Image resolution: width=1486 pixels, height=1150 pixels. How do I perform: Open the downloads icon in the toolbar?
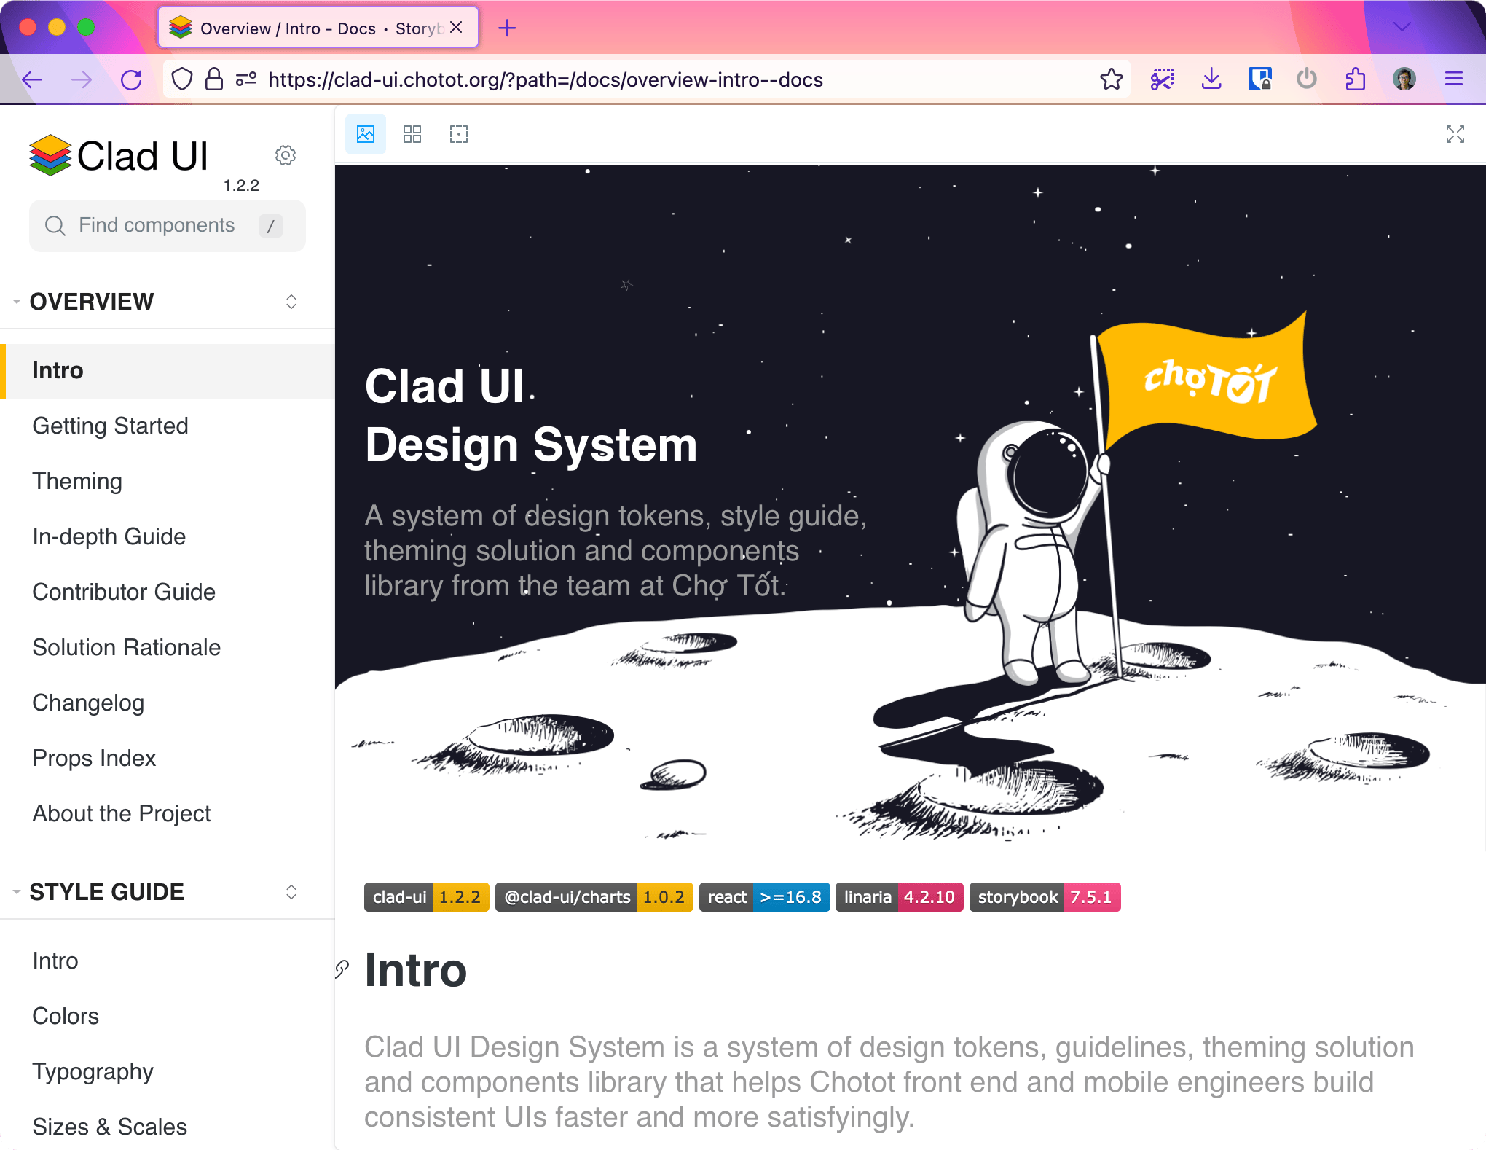pos(1211,79)
